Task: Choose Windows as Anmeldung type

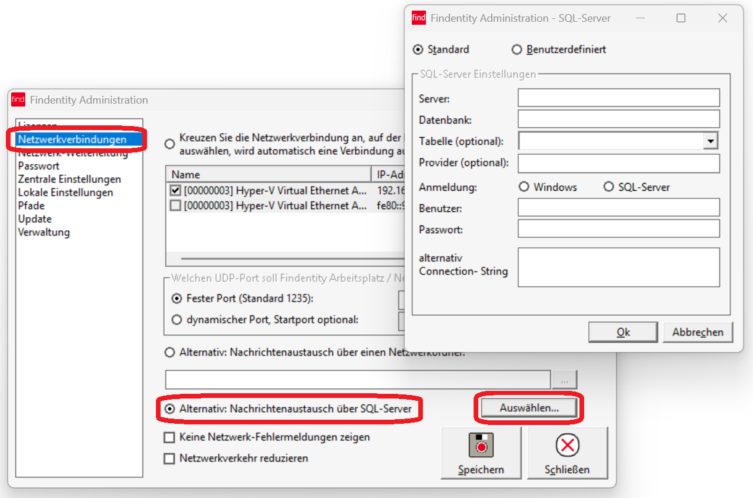Action: [524, 187]
